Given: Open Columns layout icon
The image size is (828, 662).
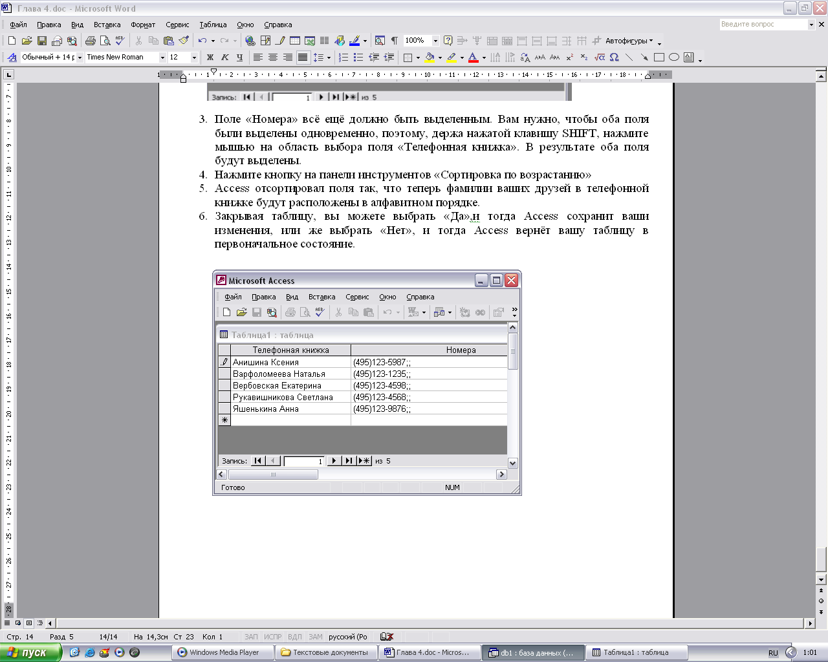Looking at the screenshot, I should 325,41.
